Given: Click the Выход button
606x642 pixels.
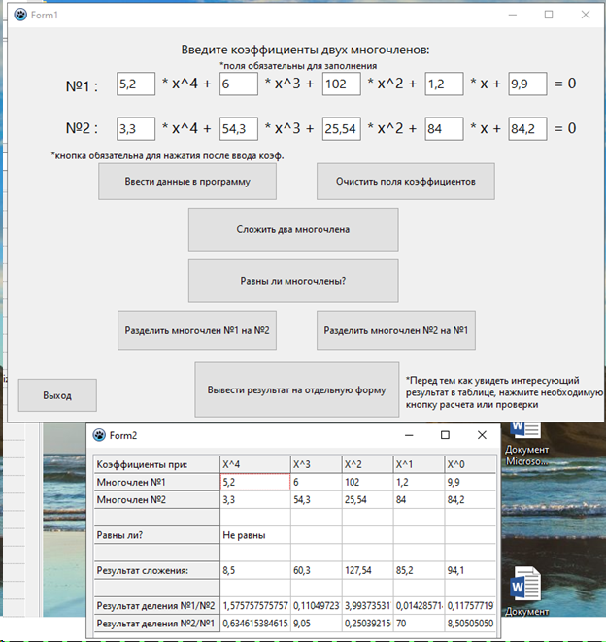Looking at the screenshot, I should point(57,395).
